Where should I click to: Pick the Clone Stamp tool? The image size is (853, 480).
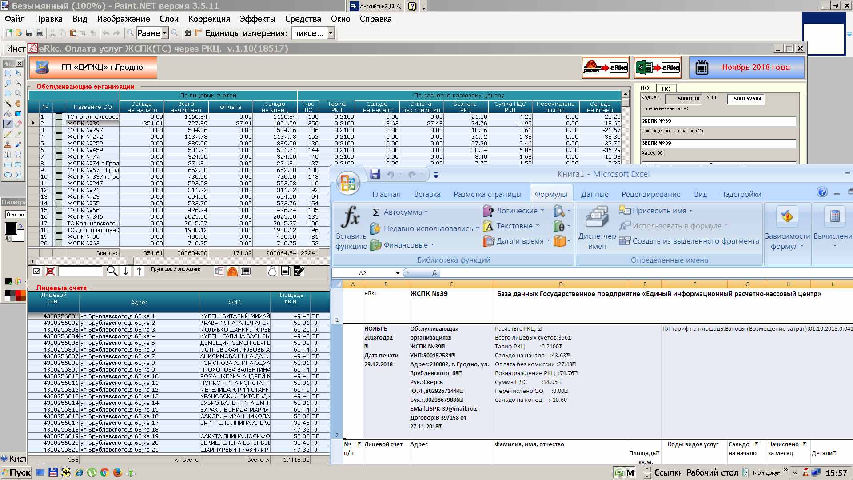[x=8, y=144]
